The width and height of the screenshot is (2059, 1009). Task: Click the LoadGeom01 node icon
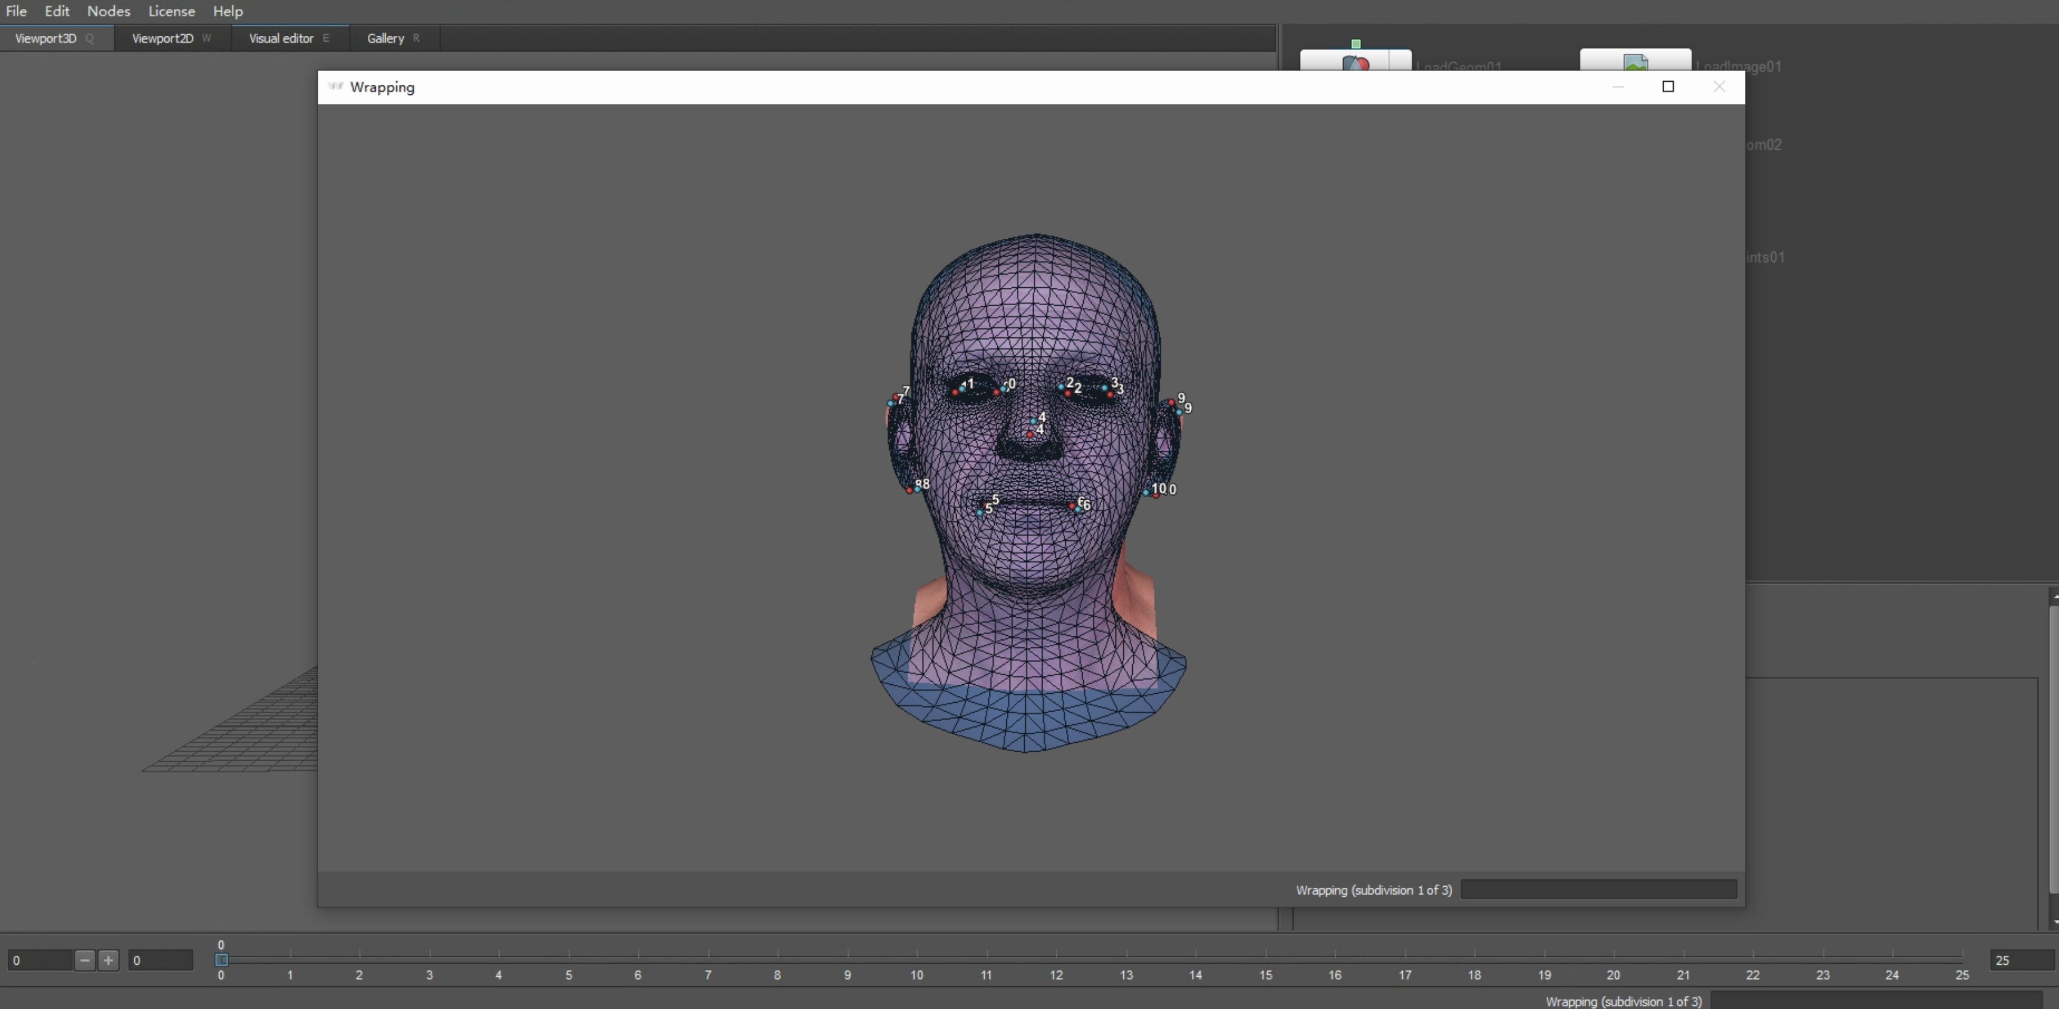pyautogui.click(x=1355, y=61)
